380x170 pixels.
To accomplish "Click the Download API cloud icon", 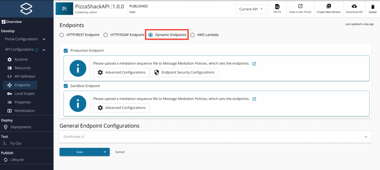I will 354,7.
